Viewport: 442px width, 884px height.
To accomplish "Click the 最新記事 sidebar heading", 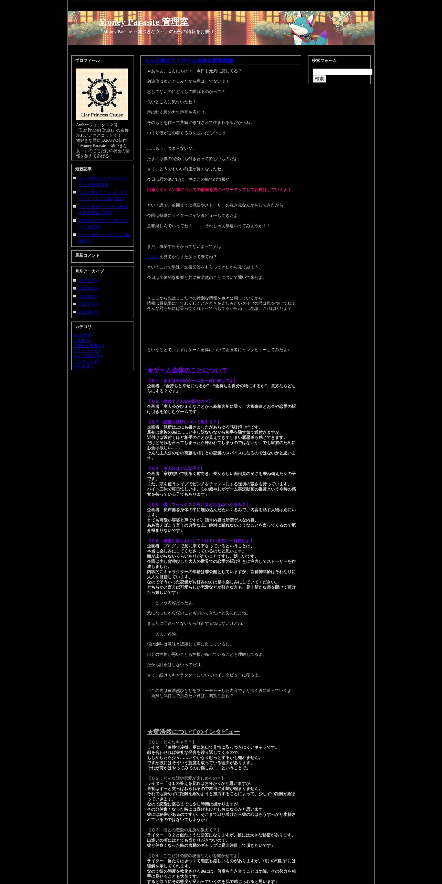I will [83, 169].
